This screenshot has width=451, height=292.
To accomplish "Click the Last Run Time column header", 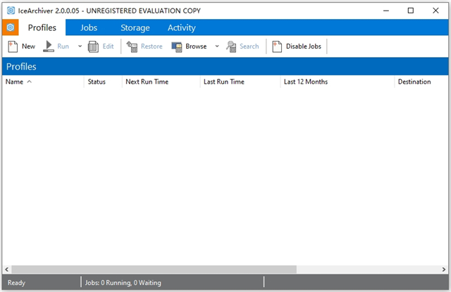I will 223,82.
